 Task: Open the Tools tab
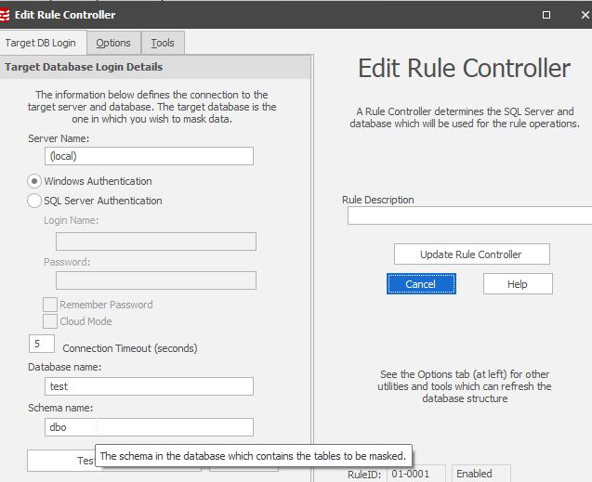(x=163, y=43)
